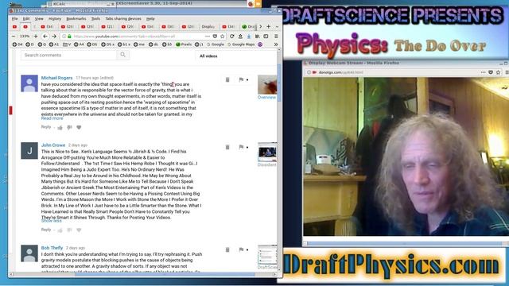This screenshot has height=286, width=509.
Task: Click the search magnifier next to Search comments
Action: 122,55
